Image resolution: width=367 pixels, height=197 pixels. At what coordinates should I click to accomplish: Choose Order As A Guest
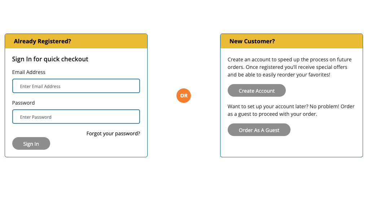coord(259,130)
